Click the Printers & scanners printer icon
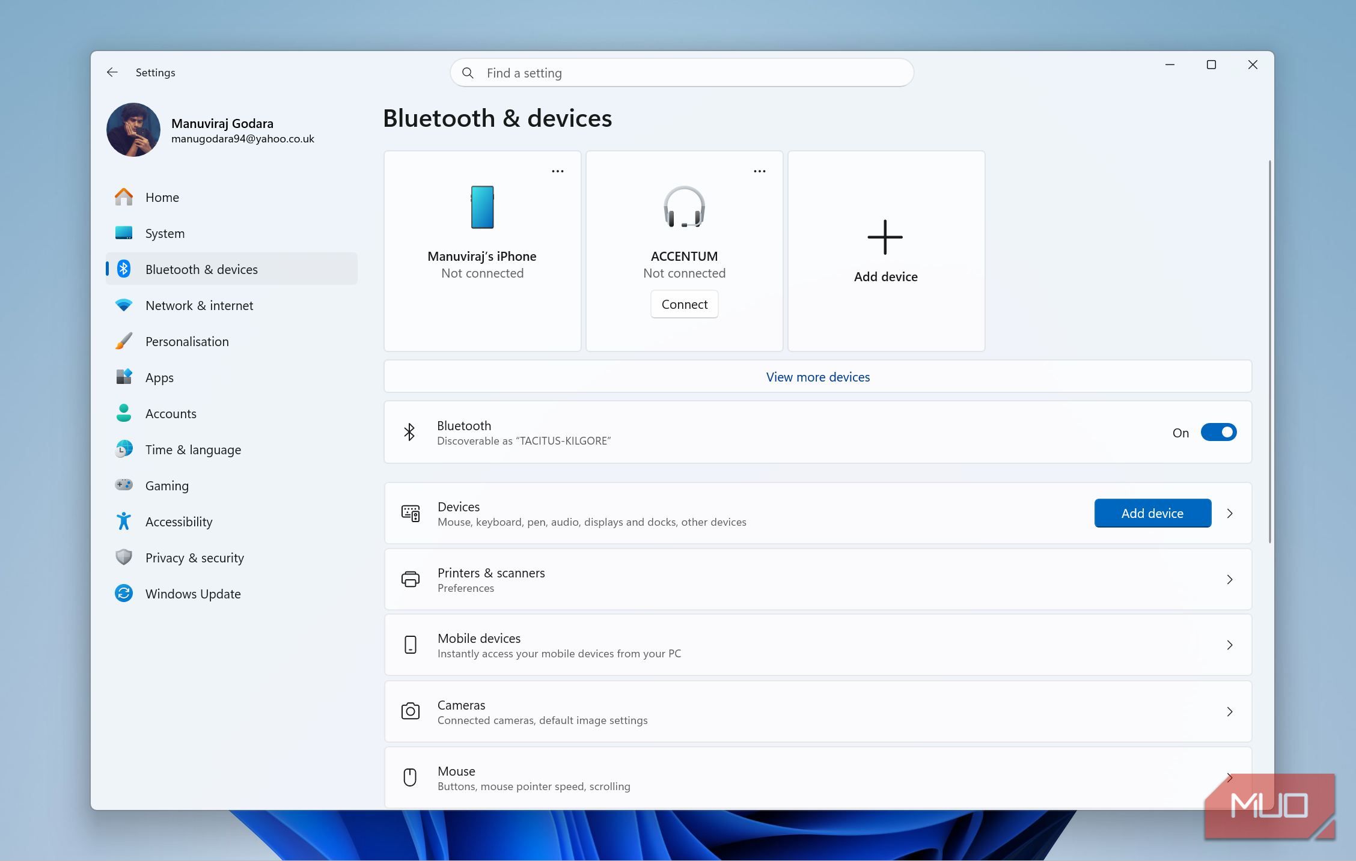 [411, 580]
